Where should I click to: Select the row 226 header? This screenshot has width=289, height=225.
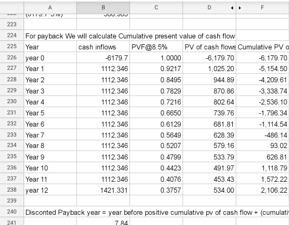point(12,57)
